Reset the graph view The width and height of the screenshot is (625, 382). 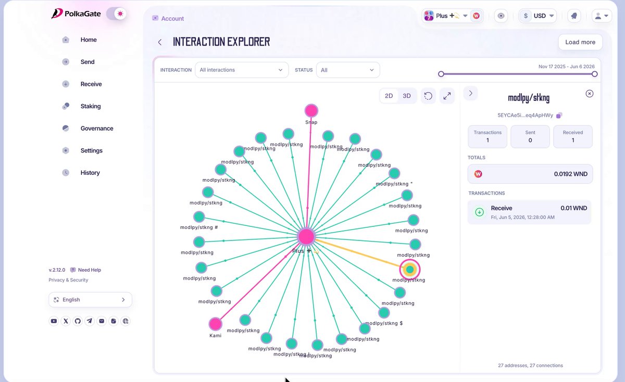[428, 96]
